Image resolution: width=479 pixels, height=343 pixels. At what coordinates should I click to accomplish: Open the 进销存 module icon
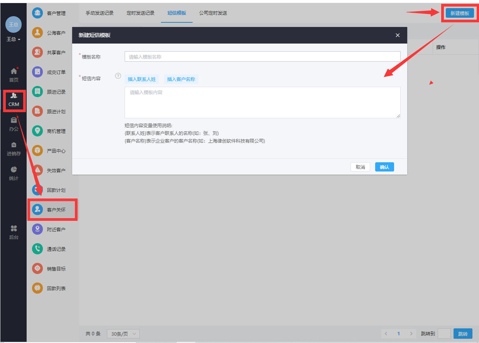pos(14,145)
